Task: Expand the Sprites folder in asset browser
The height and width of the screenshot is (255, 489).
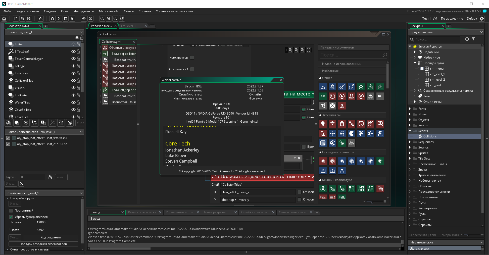Action: point(410,153)
